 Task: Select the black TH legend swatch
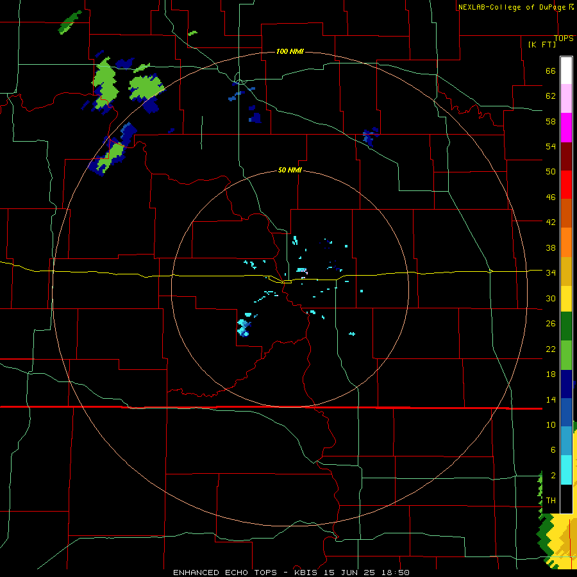click(x=566, y=499)
